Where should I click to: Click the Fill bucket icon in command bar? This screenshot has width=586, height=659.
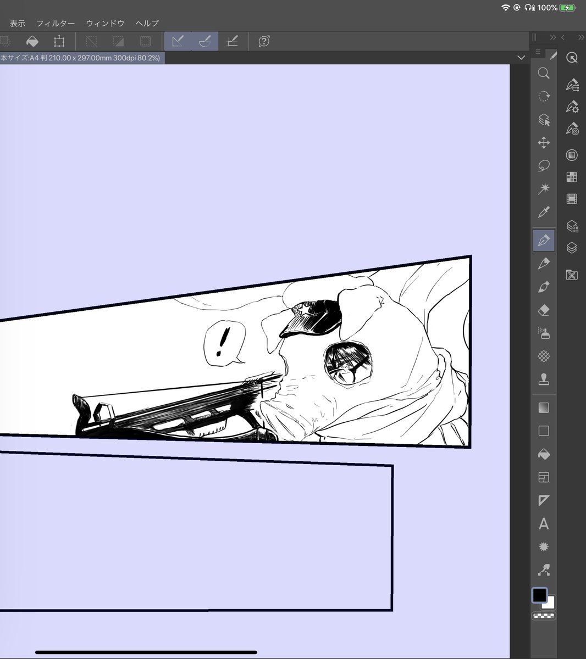pyautogui.click(x=32, y=41)
